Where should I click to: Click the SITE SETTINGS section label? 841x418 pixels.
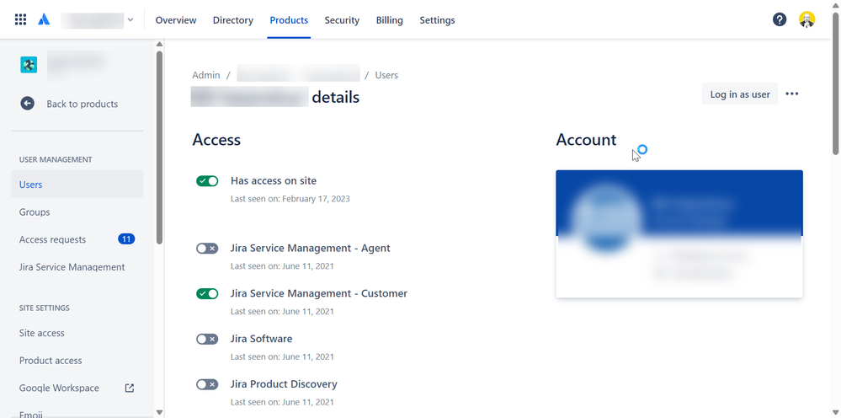click(45, 308)
